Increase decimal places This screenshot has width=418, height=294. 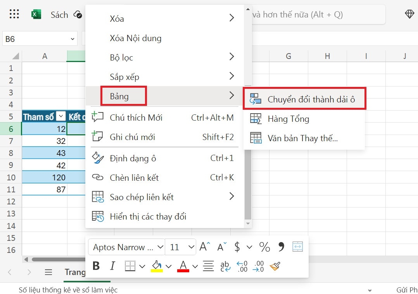242,266
